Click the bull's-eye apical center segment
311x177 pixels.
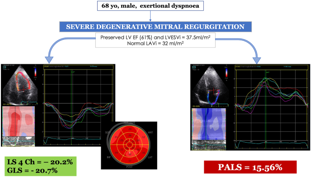pos(130,145)
